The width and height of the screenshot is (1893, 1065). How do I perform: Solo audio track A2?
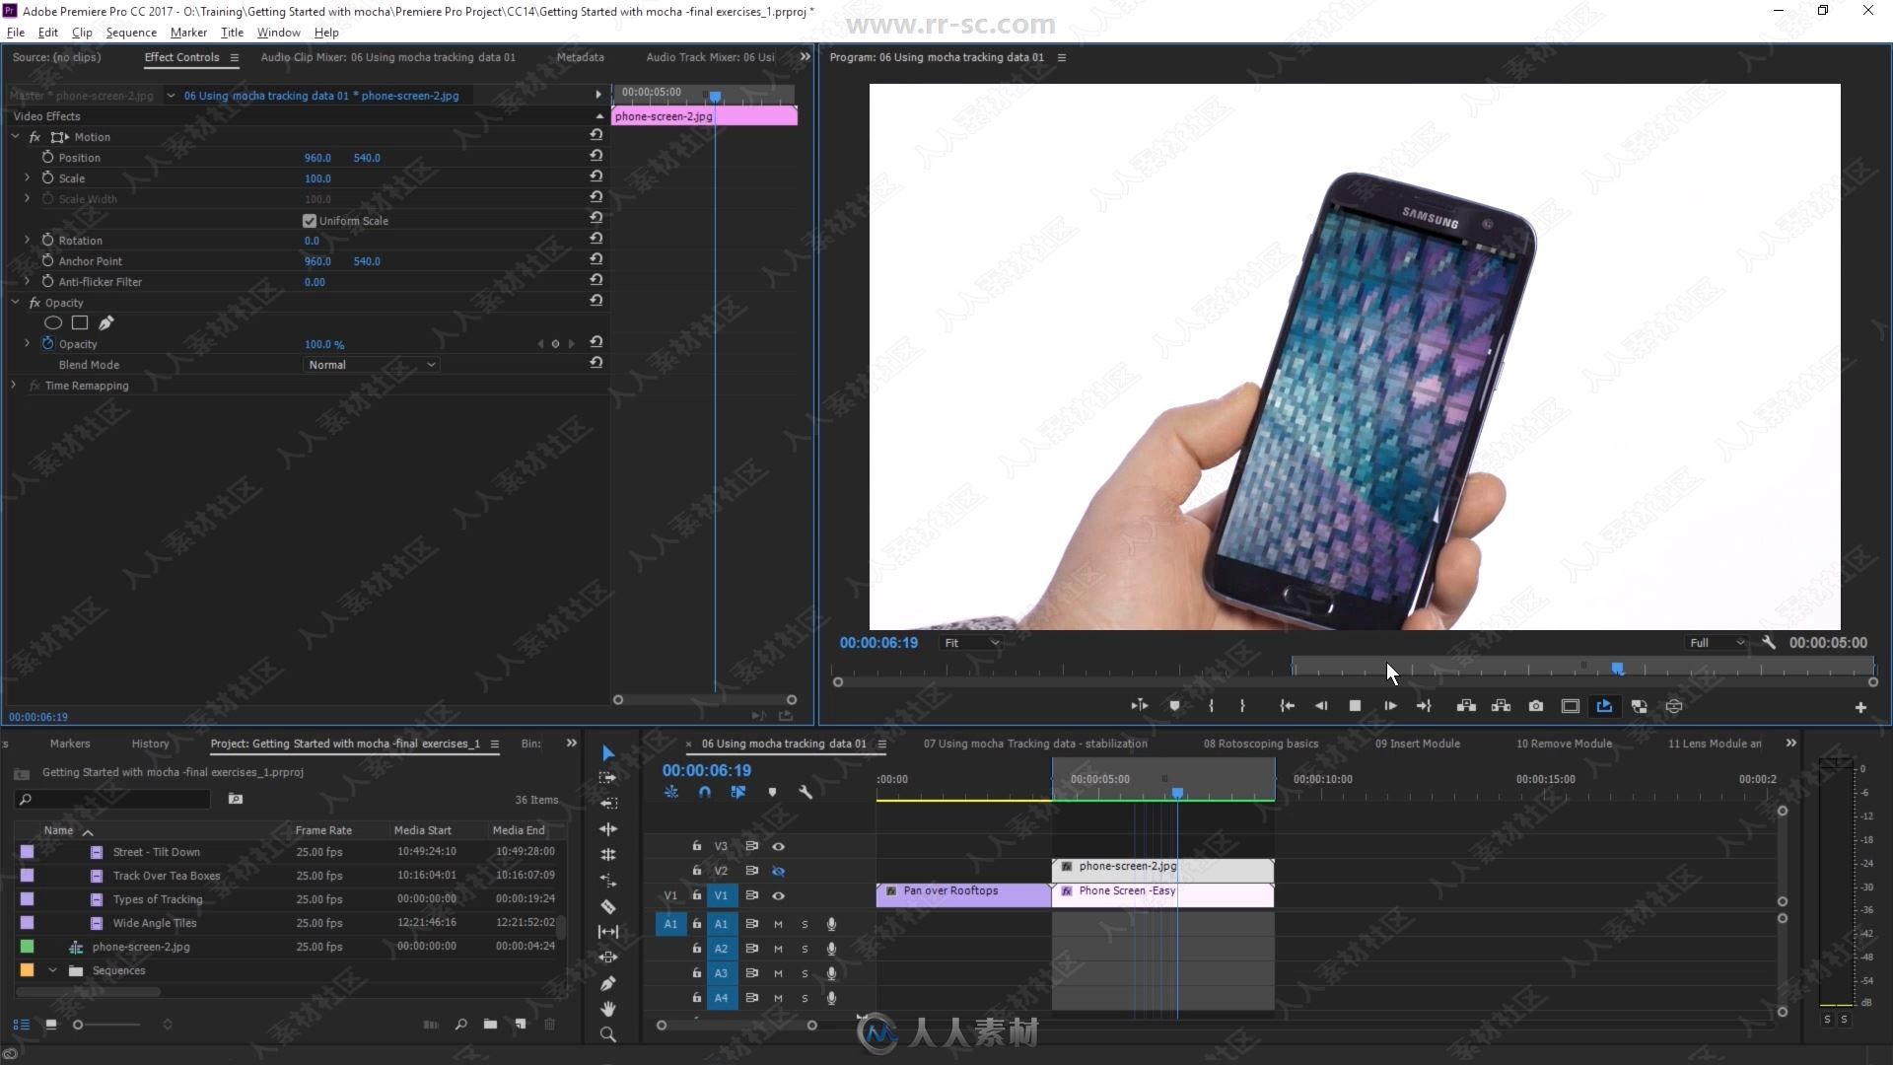(x=805, y=949)
